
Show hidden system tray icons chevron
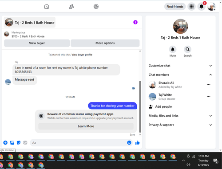pyautogui.click(x=183, y=161)
